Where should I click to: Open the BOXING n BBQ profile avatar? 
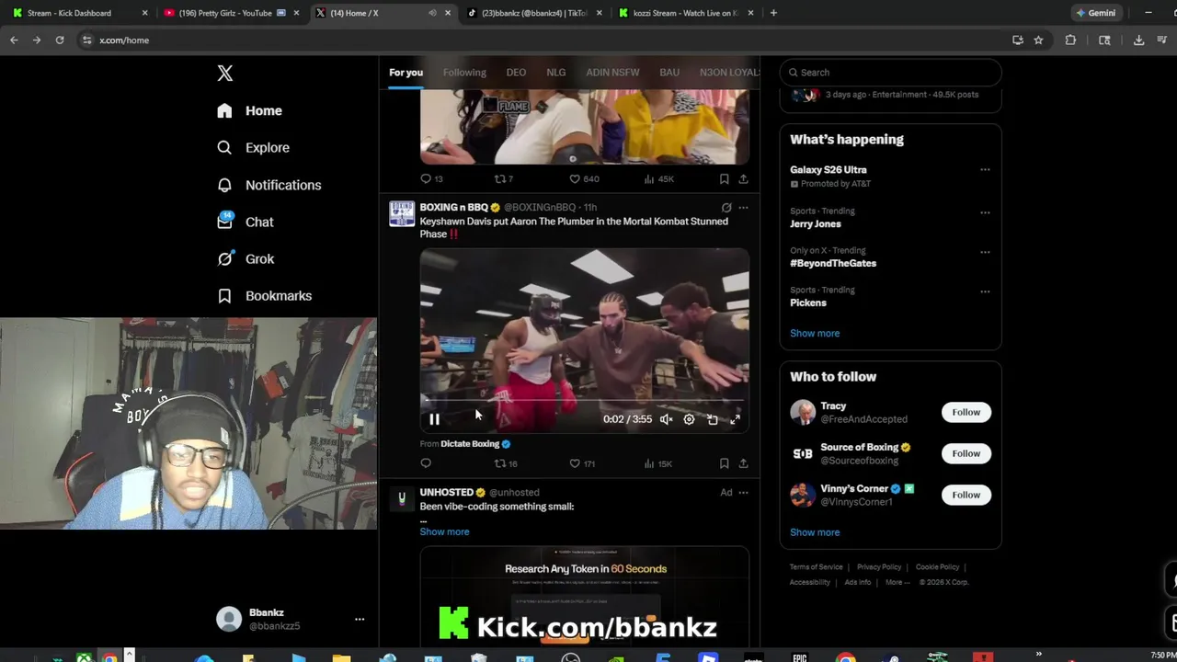click(402, 213)
